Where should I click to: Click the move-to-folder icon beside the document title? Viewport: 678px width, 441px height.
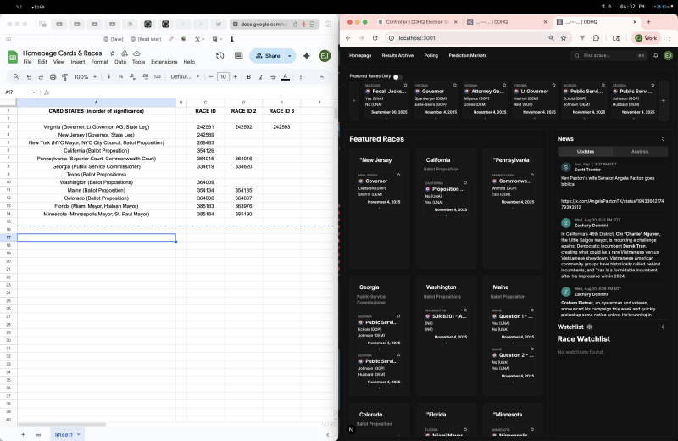pyautogui.click(x=125, y=53)
